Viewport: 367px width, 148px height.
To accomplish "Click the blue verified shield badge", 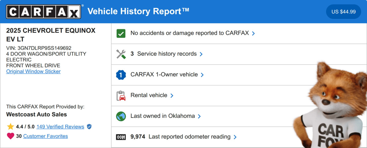I will (89, 126).
